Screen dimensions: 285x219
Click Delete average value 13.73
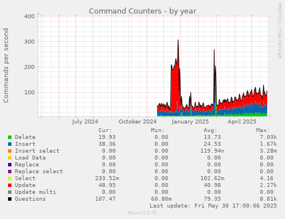point(212,137)
